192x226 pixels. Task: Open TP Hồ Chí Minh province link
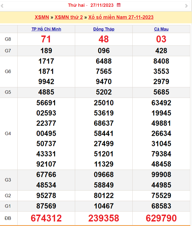tap(46, 29)
